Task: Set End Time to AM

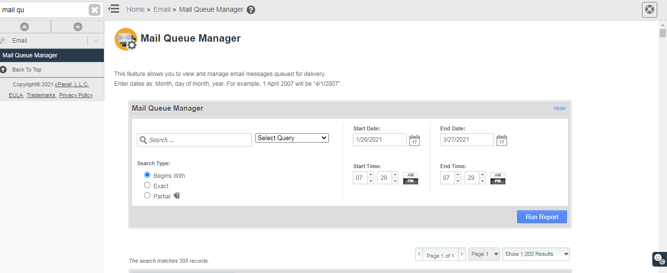Action: point(498,175)
